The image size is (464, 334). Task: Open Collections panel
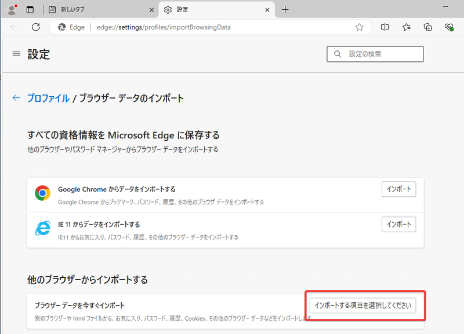[427, 27]
